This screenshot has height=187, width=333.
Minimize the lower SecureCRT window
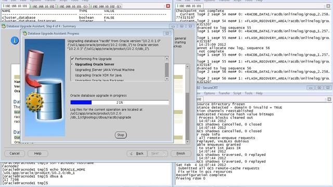point(311,88)
